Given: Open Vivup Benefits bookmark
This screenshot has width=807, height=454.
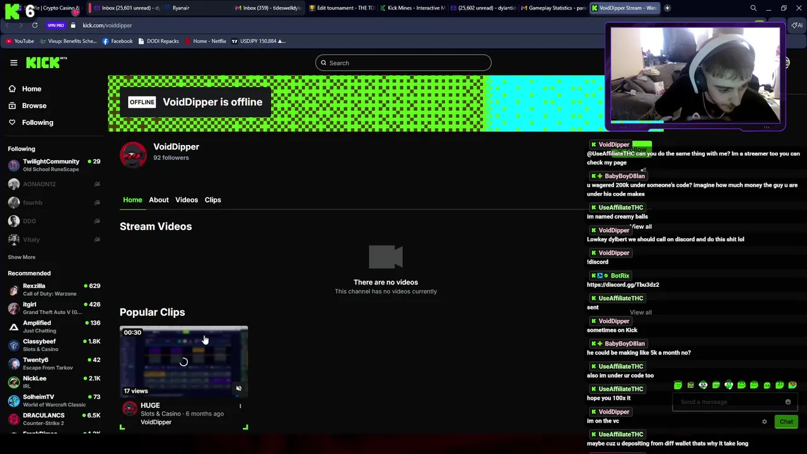Looking at the screenshot, I should point(68,41).
